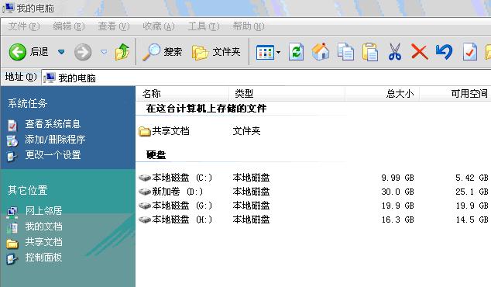491x287 pixels.
Task: Click the 添加/删除程序 sidebar icon
Action: point(12,140)
